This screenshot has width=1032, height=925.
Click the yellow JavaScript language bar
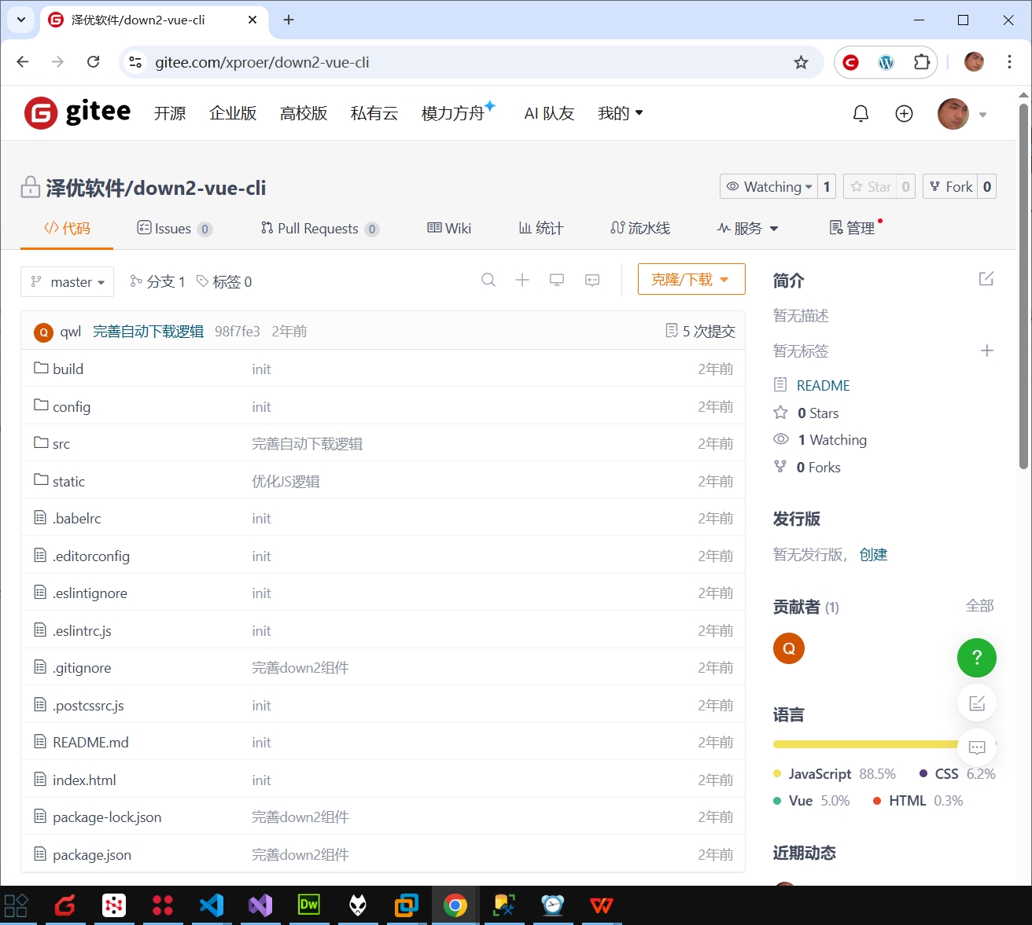865,744
